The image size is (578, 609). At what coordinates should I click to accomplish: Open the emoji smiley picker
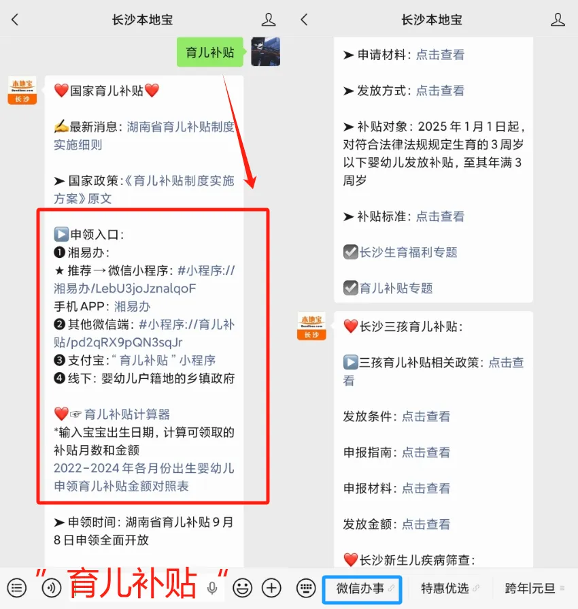[242, 588]
